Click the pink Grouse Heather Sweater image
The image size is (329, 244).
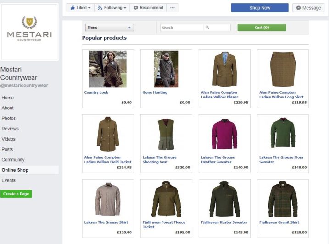point(224,134)
